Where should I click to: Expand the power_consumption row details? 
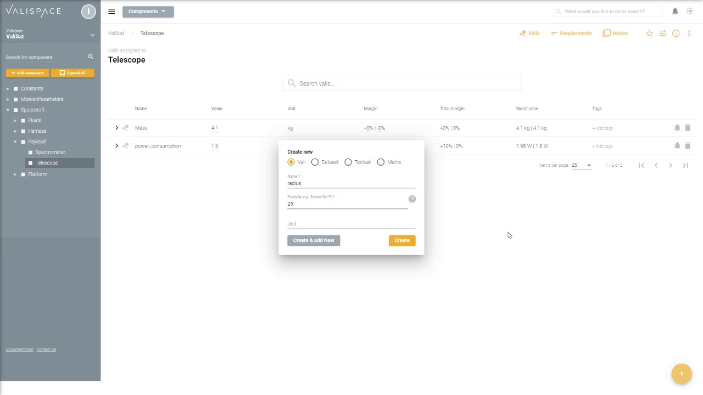coord(116,146)
